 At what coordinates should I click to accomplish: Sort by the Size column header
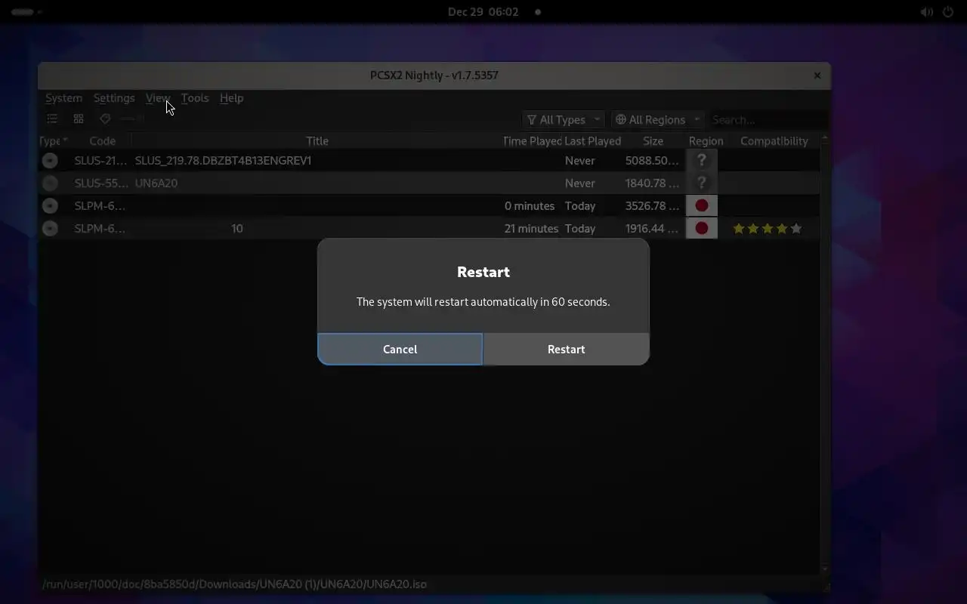[x=653, y=141]
